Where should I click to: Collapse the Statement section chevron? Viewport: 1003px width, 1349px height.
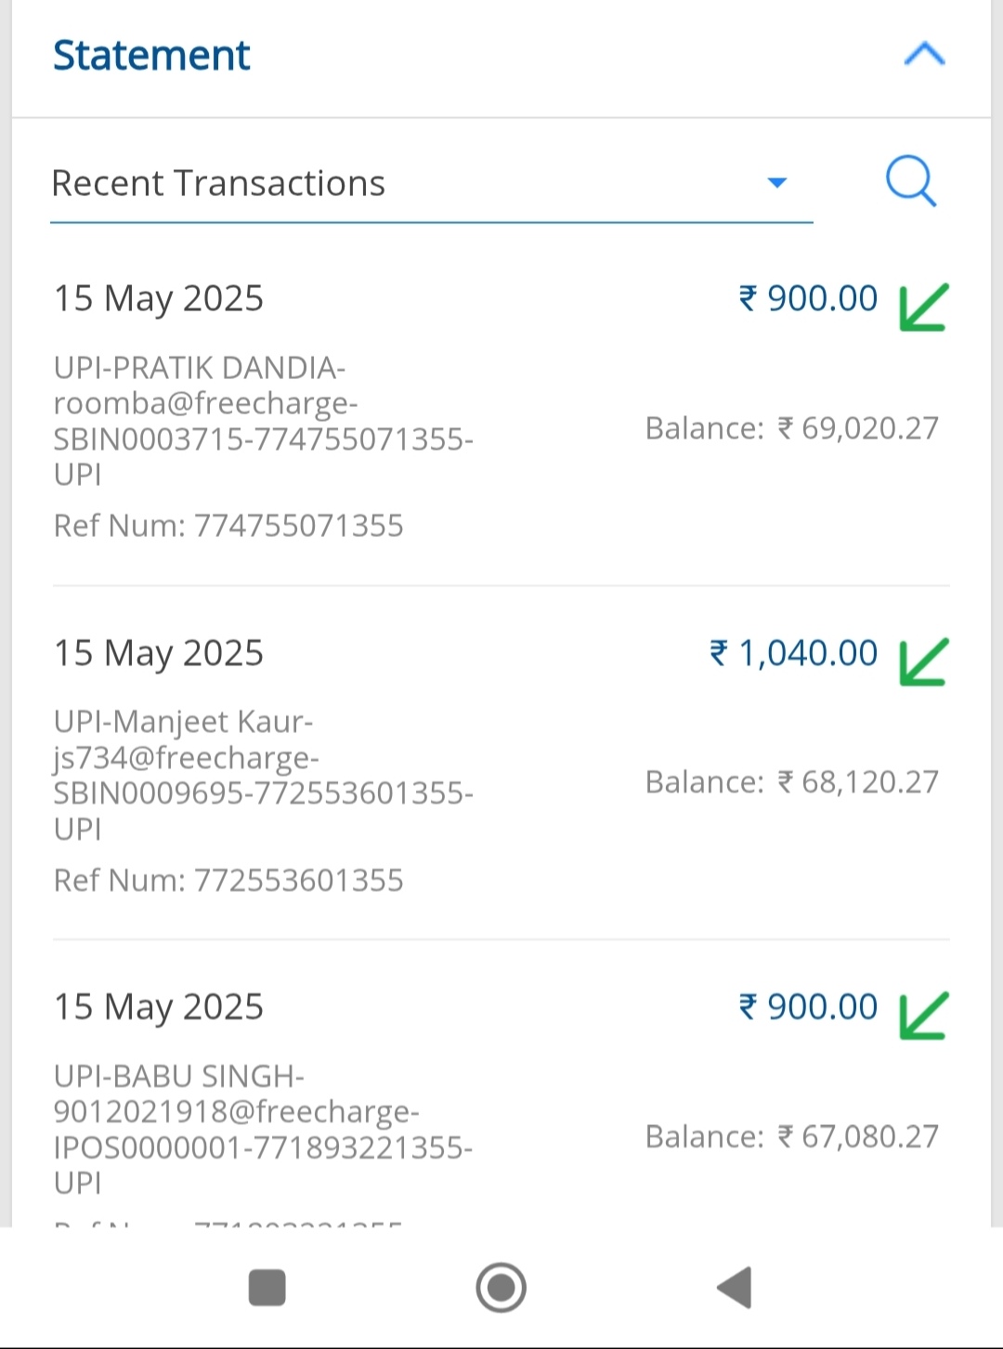click(x=924, y=55)
